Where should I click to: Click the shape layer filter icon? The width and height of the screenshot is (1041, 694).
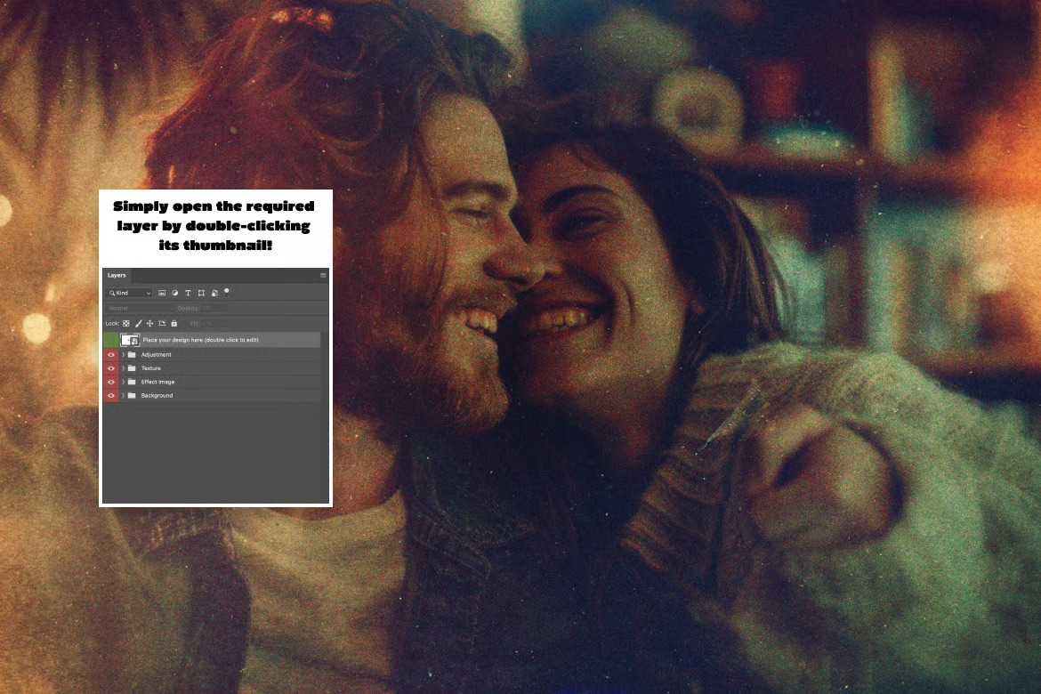201,293
